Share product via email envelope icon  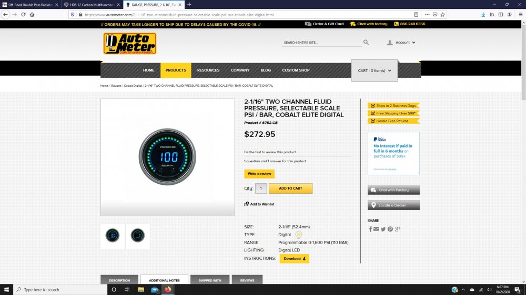[x=376, y=229]
